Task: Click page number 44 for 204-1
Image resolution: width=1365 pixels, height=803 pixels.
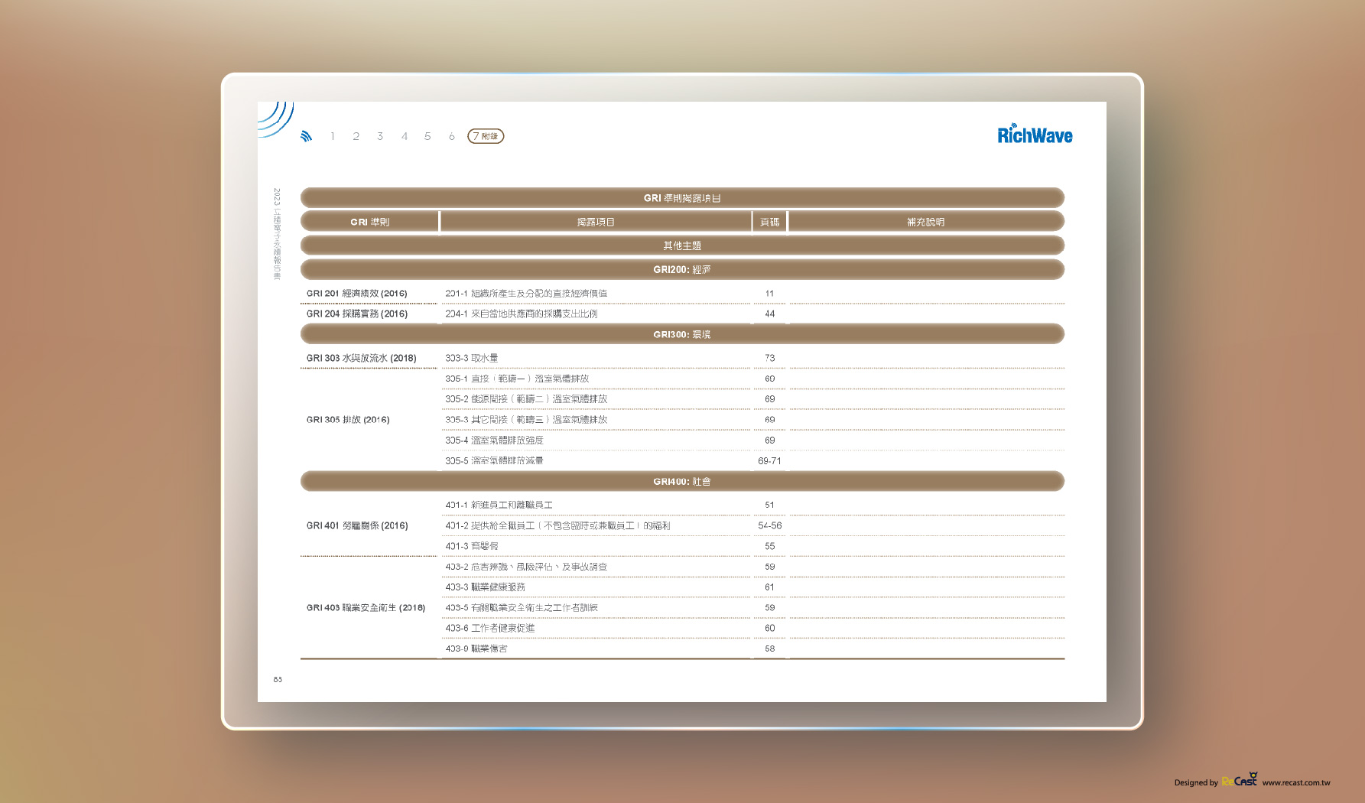Action: point(769,314)
